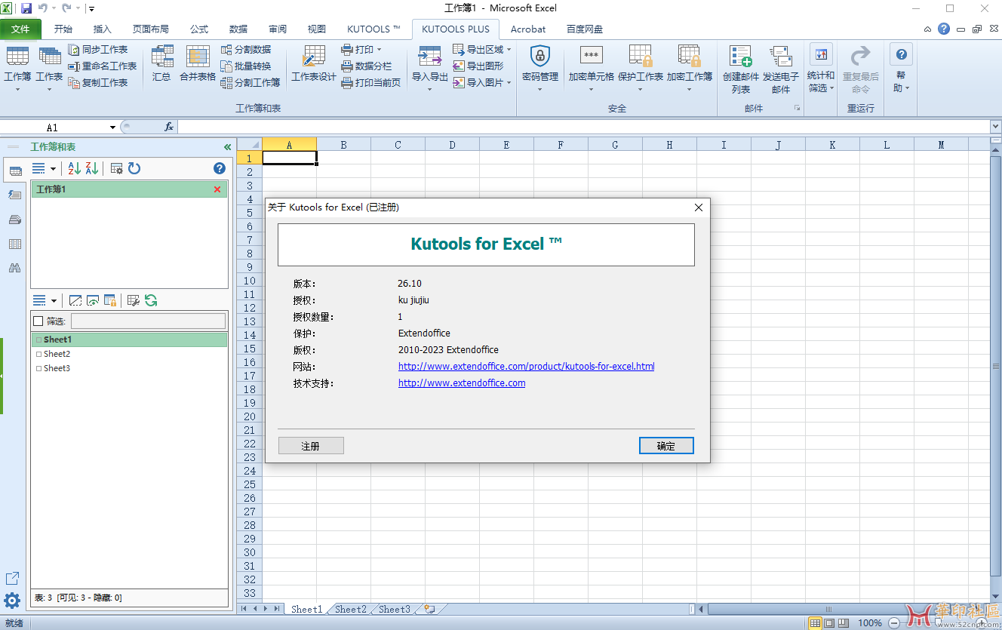
Task: Click the blue help icon in navigation pane
Action: (220, 168)
